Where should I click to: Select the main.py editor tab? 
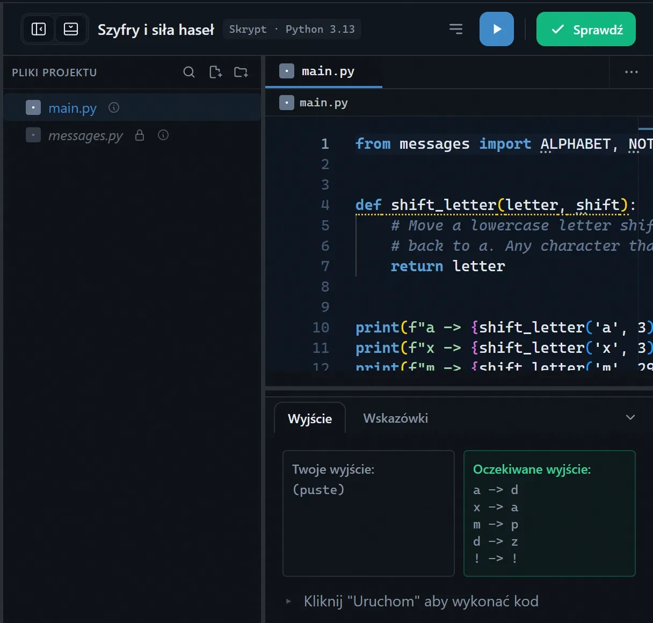[x=324, y=71]
